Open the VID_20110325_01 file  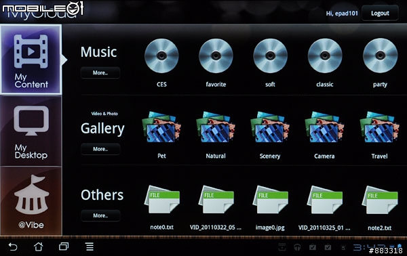324,200
